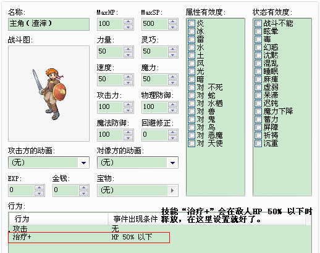Decrease 魔法防御 with the down arrow

click(128, 138)
